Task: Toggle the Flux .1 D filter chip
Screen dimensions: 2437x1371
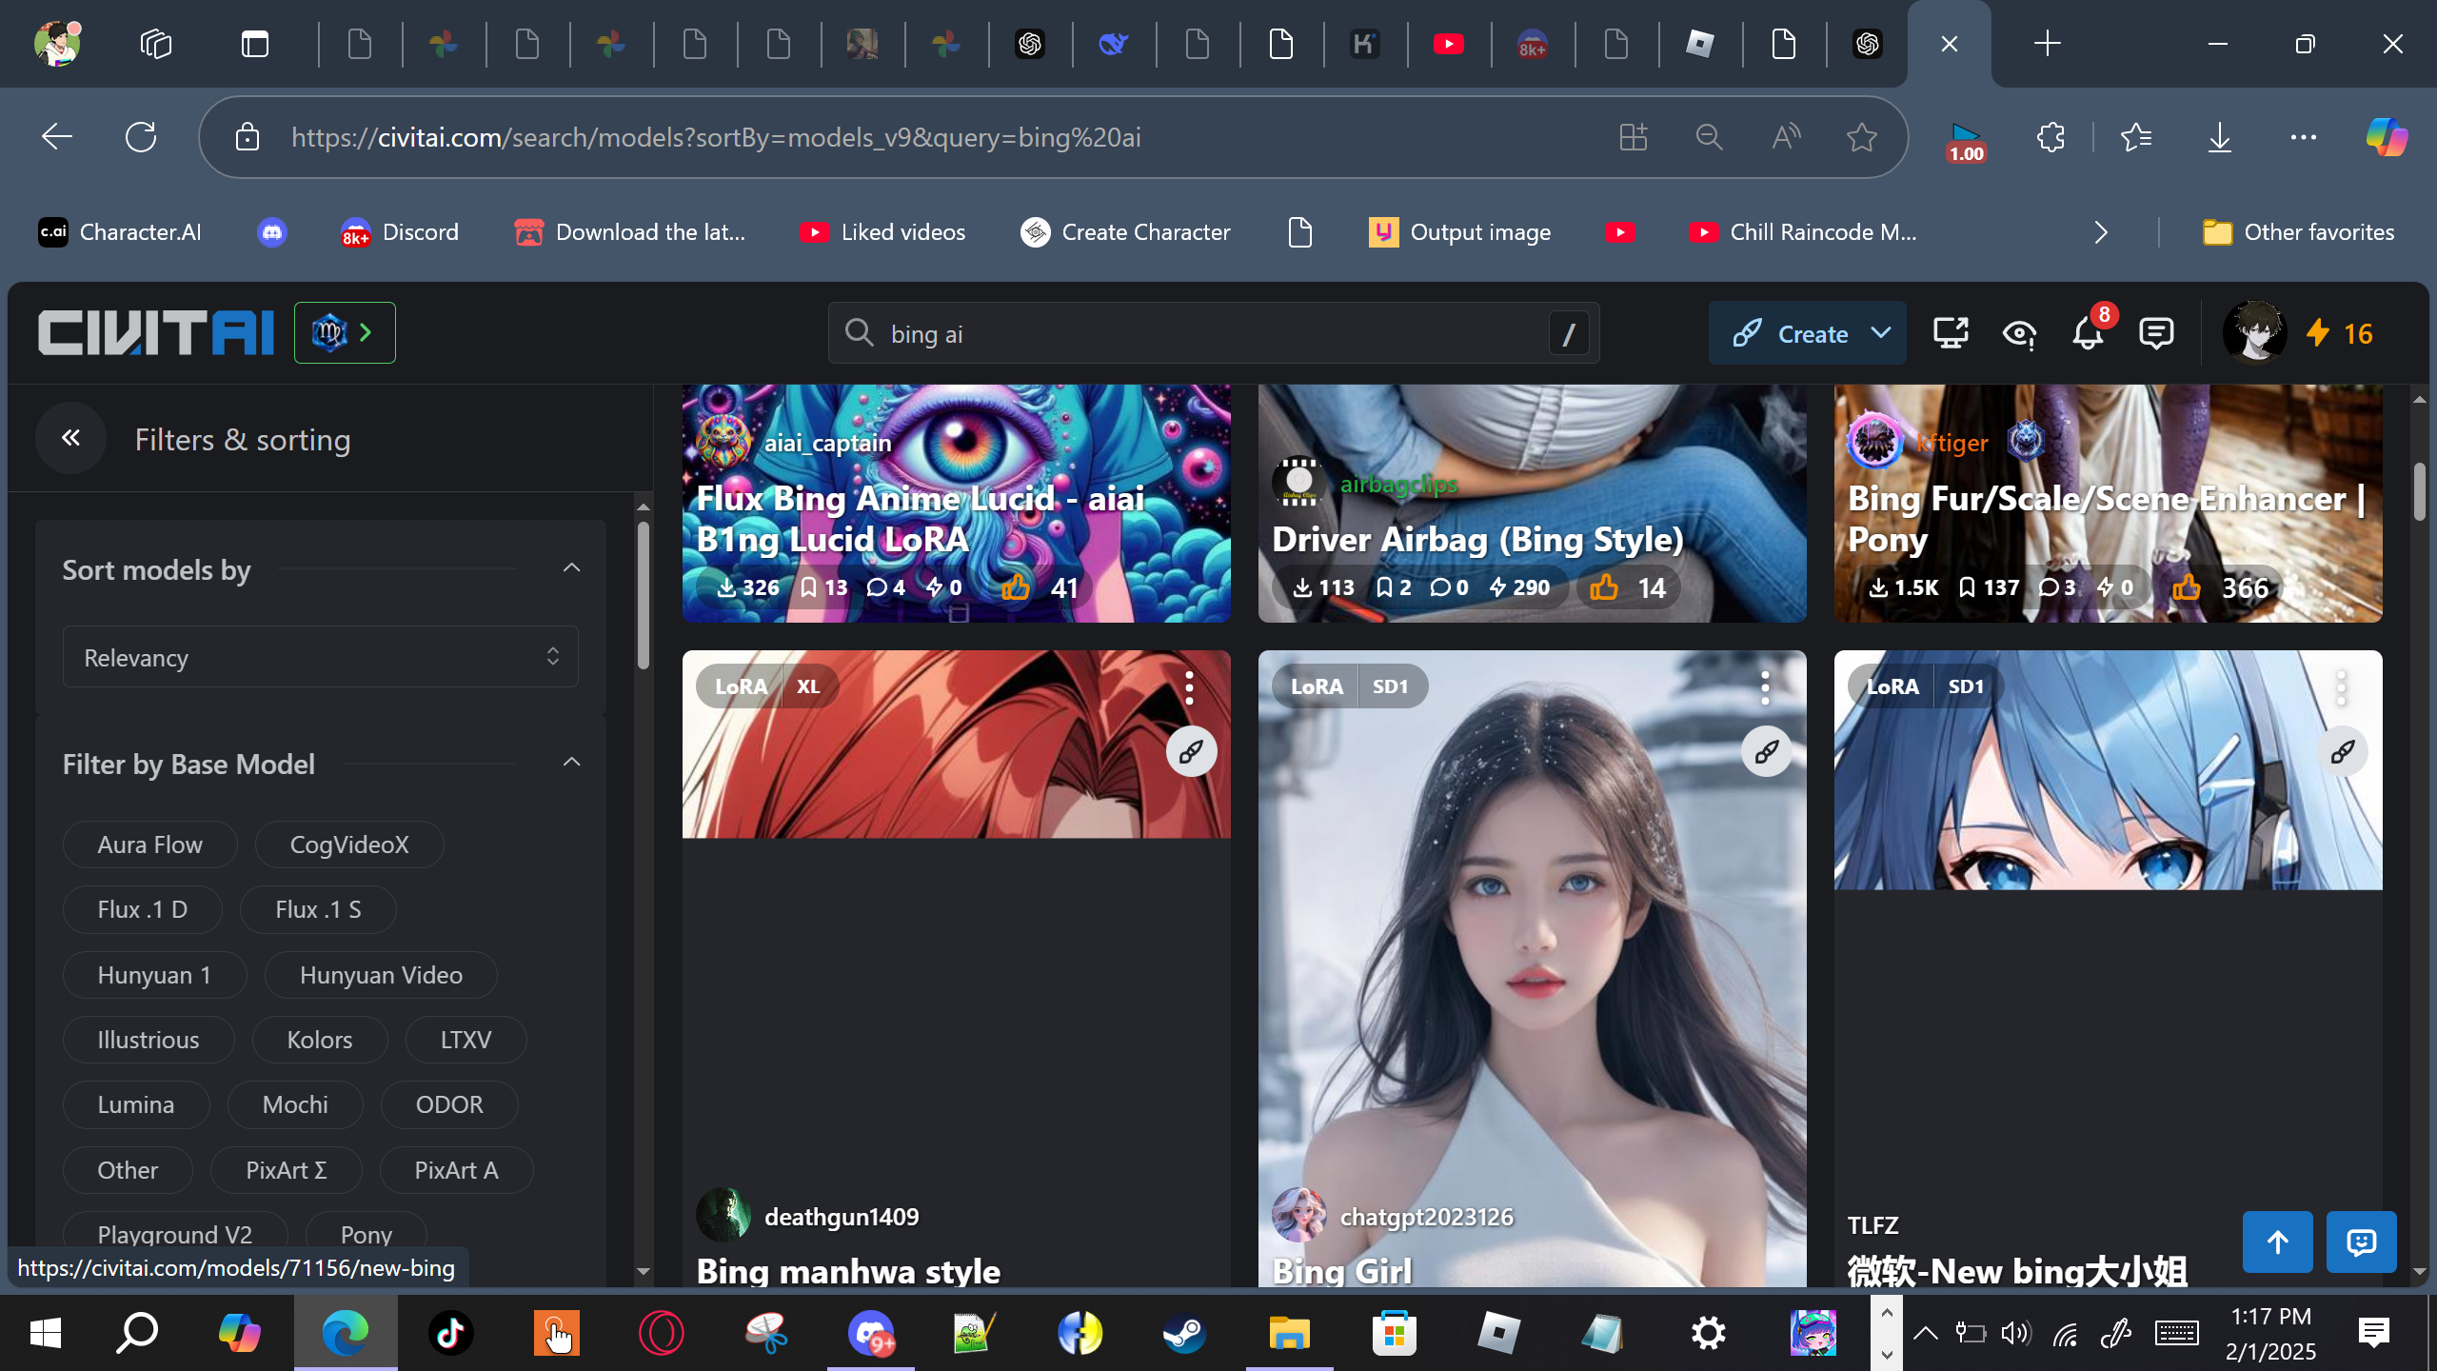Action: click(143, 909)
